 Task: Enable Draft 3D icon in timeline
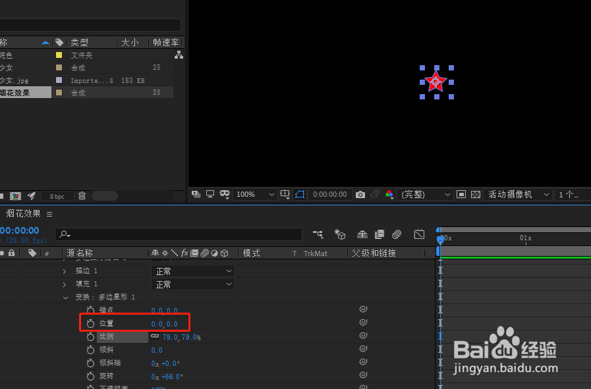click(339, 234)
